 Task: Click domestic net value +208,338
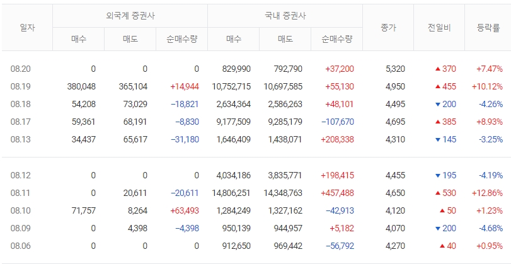[337, 139]
